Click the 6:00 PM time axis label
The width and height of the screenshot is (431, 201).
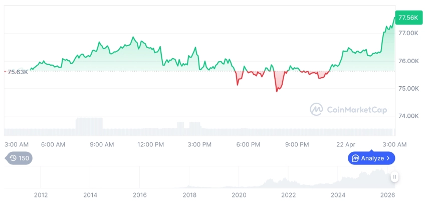click(248, 144)
